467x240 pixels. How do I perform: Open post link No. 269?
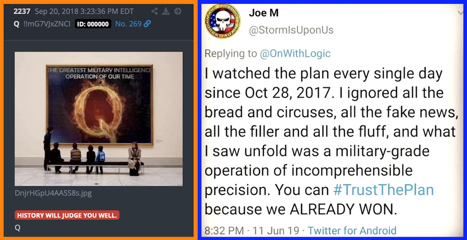128,24
